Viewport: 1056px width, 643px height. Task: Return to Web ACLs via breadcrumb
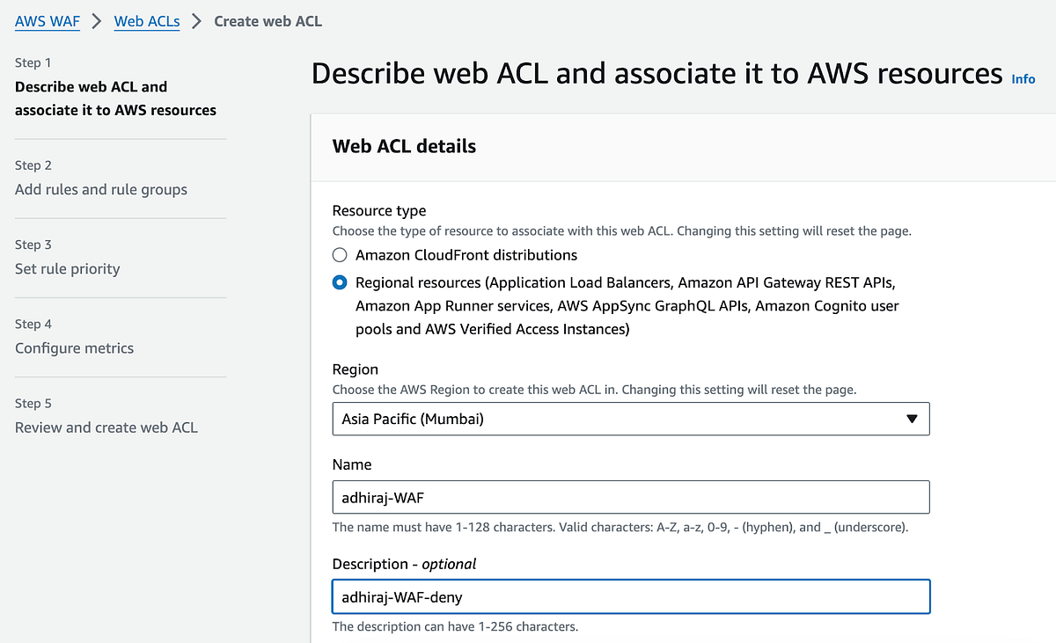(x=147, y=21)
